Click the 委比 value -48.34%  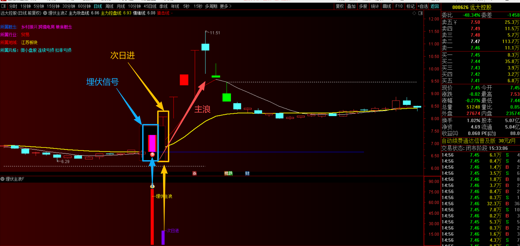(471, 15)
